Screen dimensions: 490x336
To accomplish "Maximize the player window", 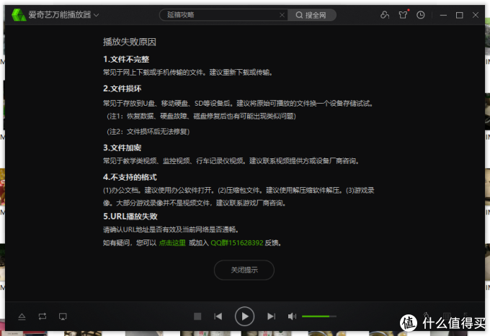I will [x=460, y=15].
